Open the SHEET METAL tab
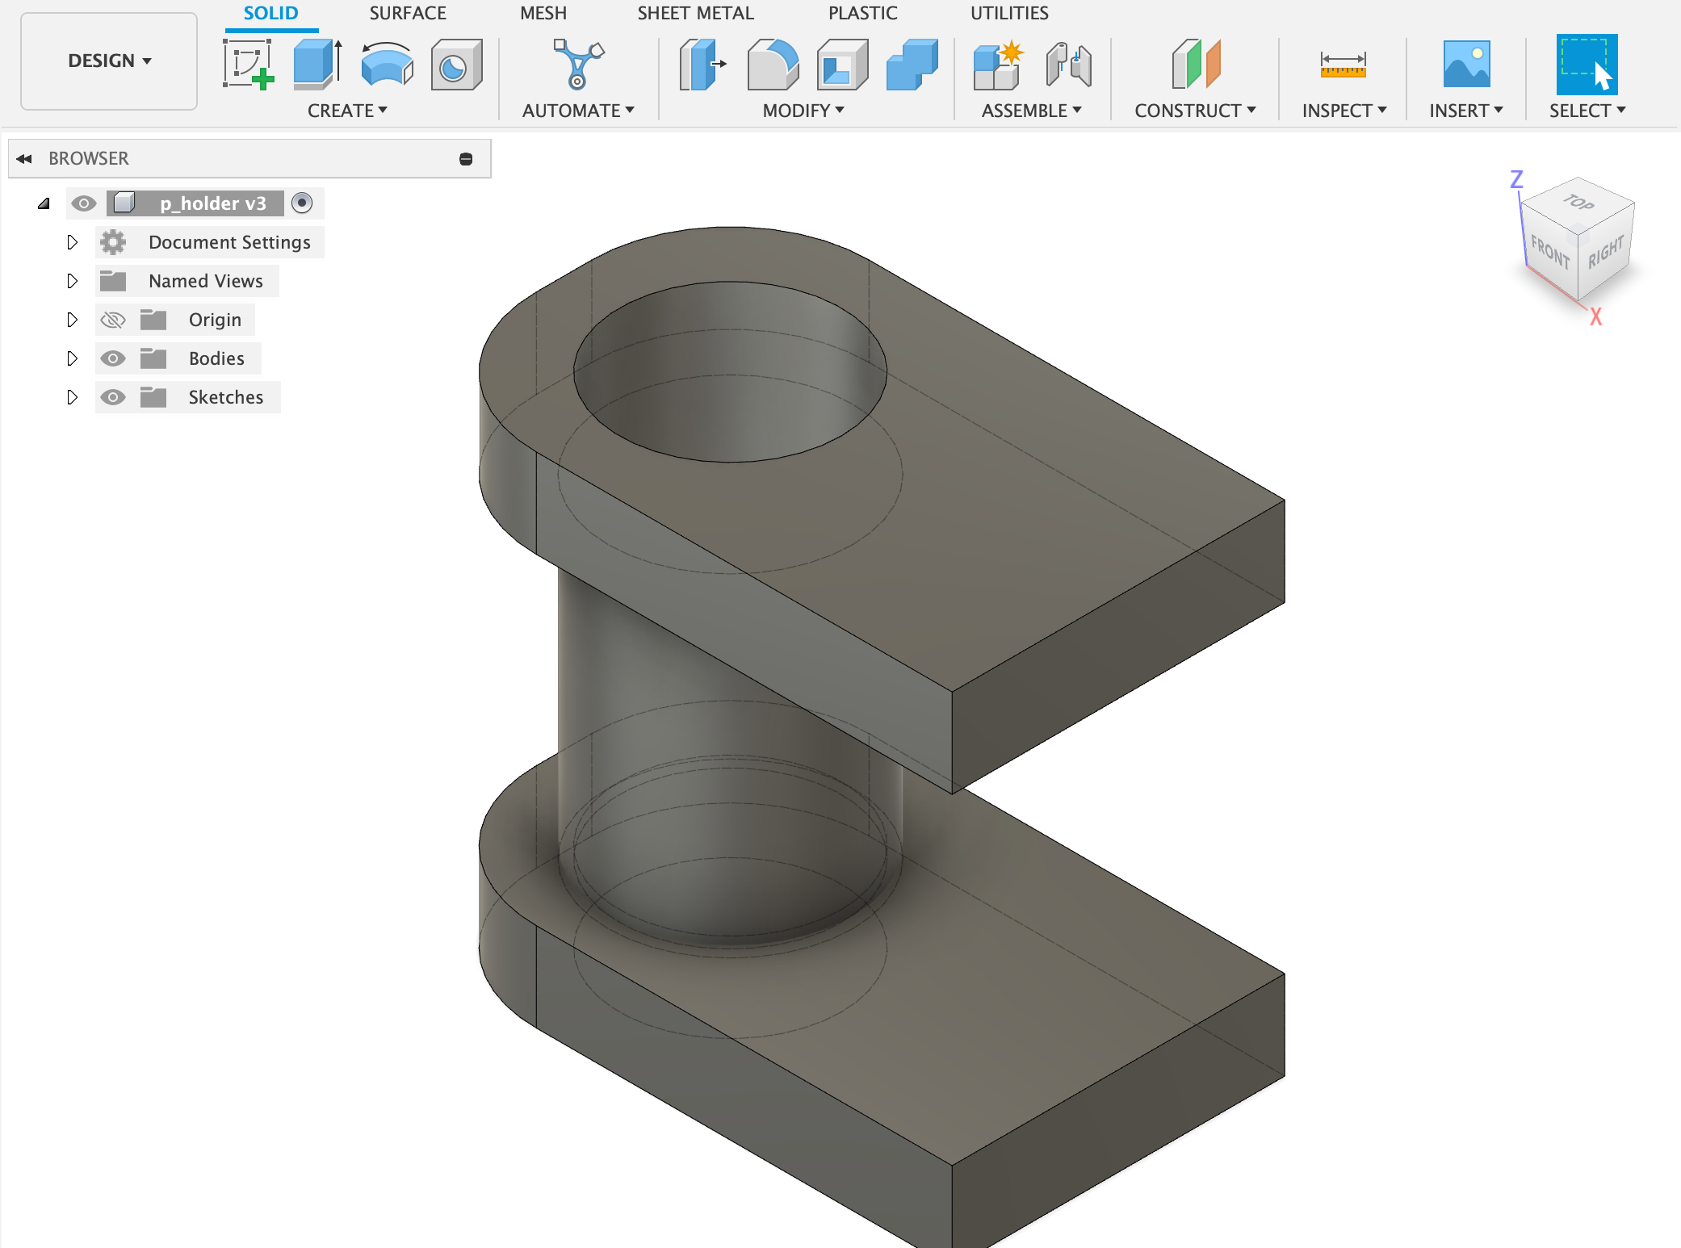The width and height of the screenshot is (1681, 1248). click(x=695, y=13)
